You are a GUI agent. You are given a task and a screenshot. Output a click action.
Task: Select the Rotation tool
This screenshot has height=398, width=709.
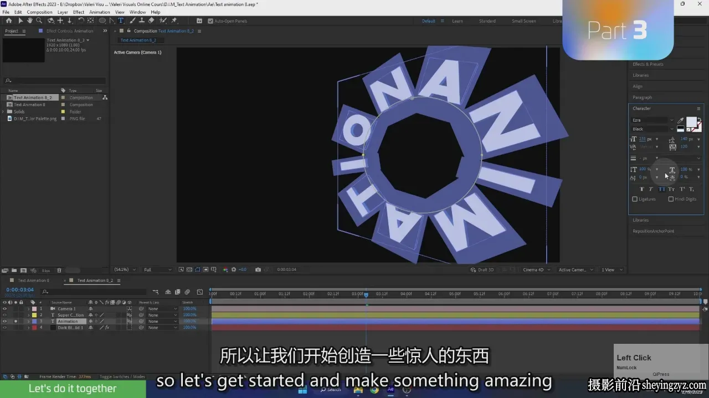point(81,20)
